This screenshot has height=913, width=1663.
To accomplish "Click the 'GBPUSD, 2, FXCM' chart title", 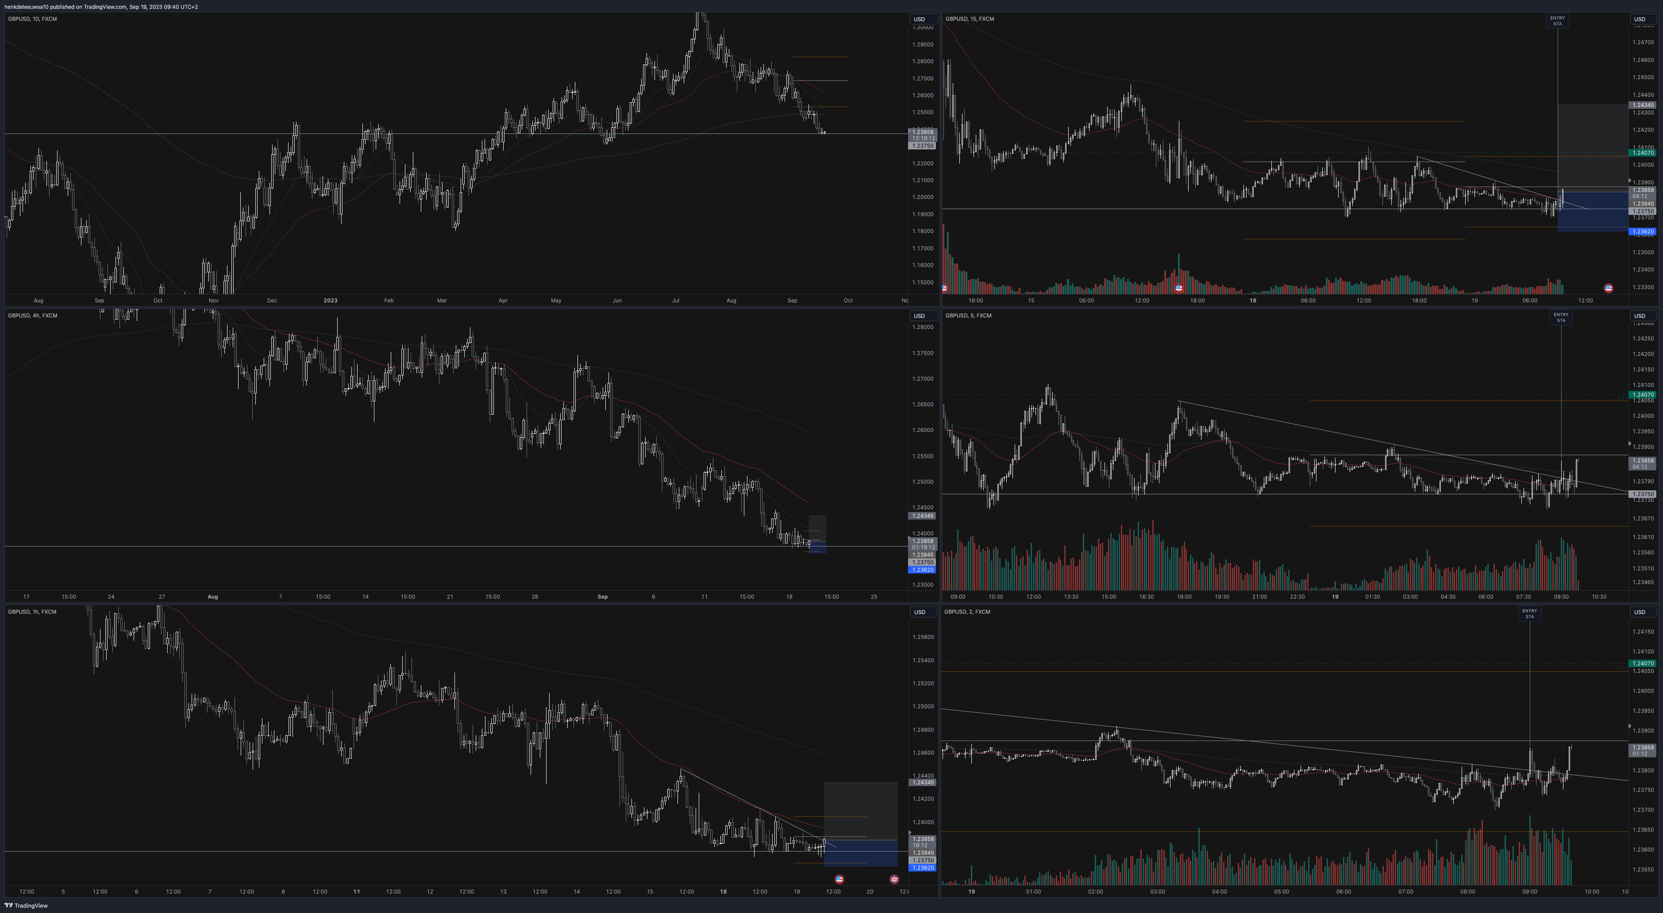I will [x=967, y=611].
